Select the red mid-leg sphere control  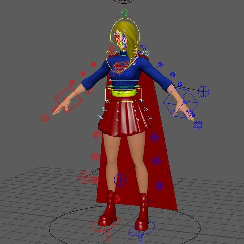(95, 157)
